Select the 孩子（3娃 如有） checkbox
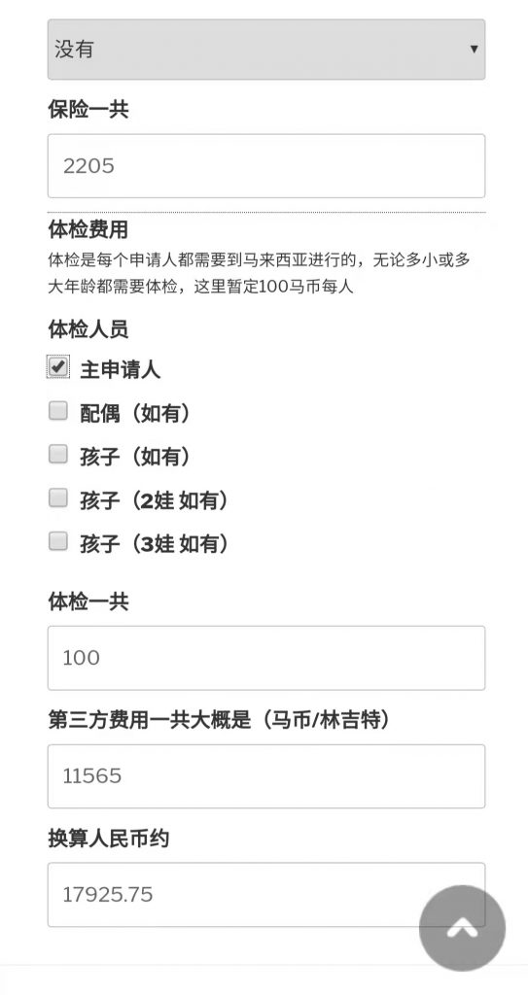528x995 pixels. pos(58,541)
